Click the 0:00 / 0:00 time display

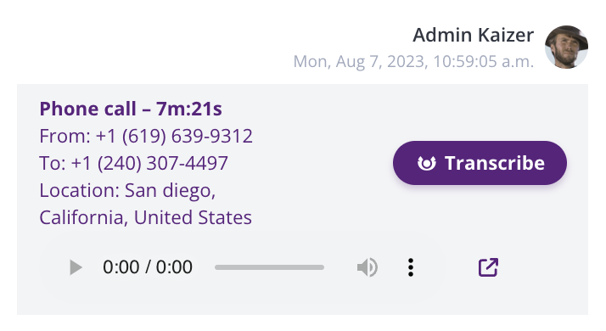click(x=147, y=267)
